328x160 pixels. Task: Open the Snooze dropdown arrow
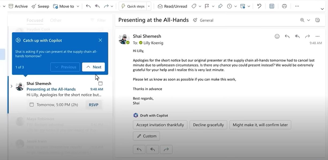pos(235,6)
